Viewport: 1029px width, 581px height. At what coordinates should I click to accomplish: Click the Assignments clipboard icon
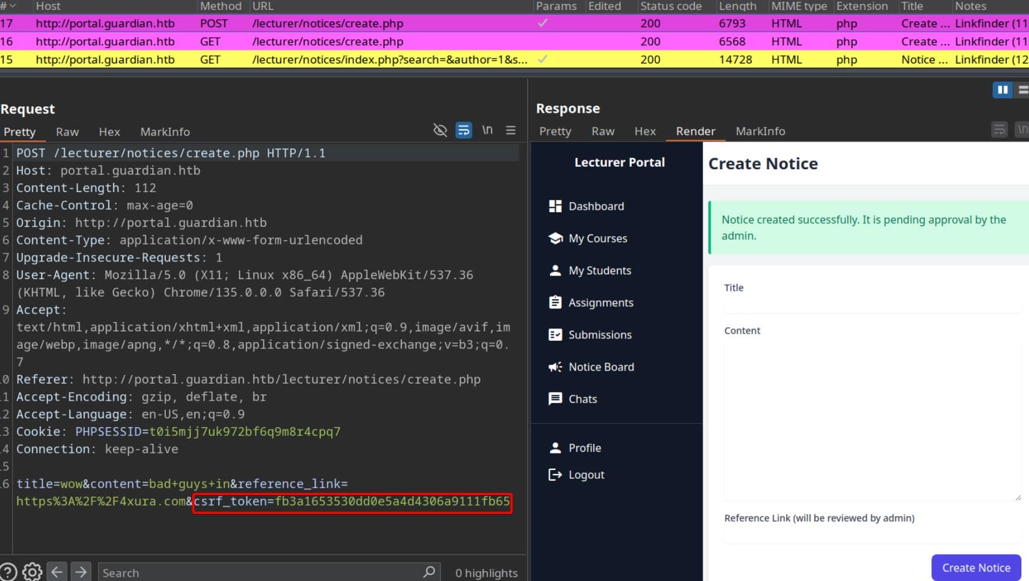coord(555,302)
